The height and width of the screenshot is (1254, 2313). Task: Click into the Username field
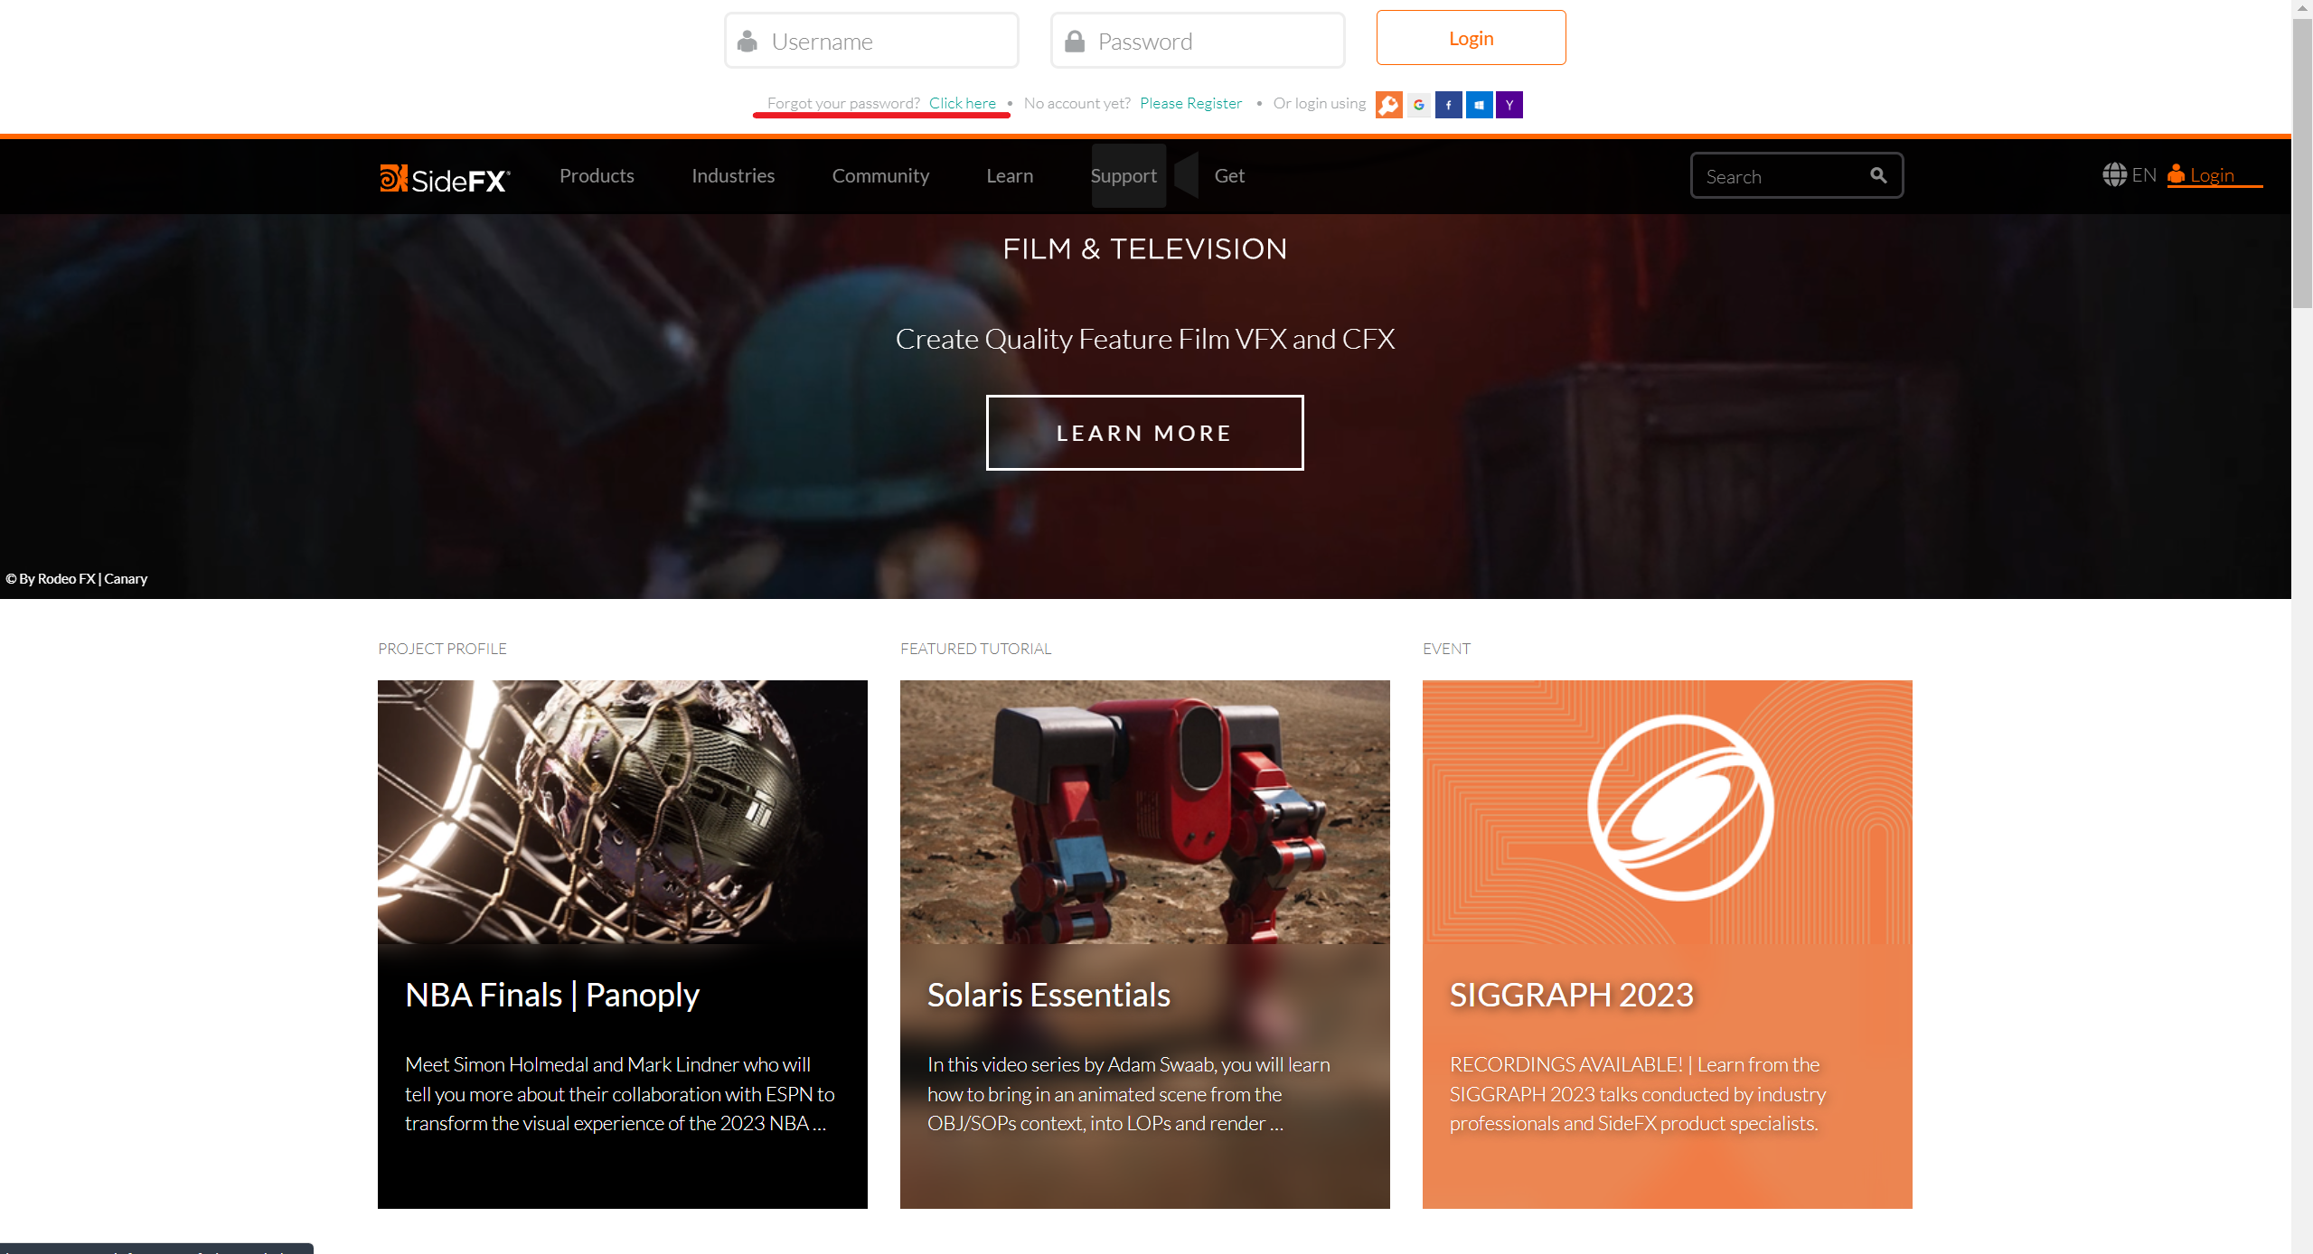tap(871, 41)
